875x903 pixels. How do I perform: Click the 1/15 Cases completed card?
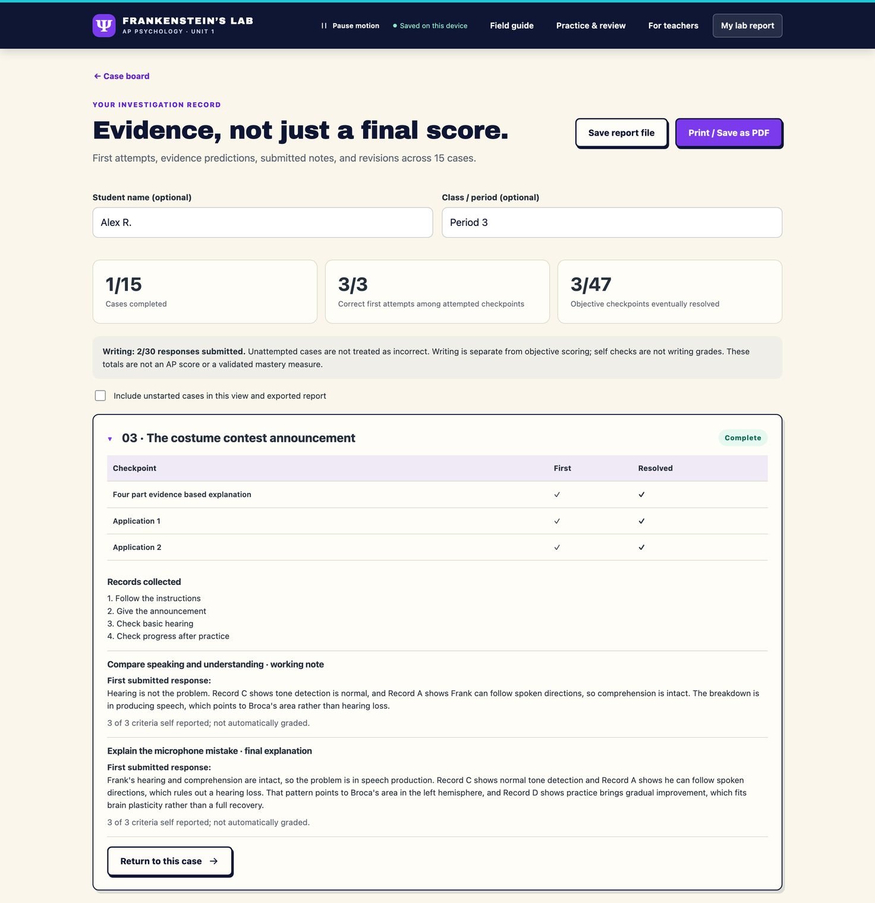[x=205, y=292]
